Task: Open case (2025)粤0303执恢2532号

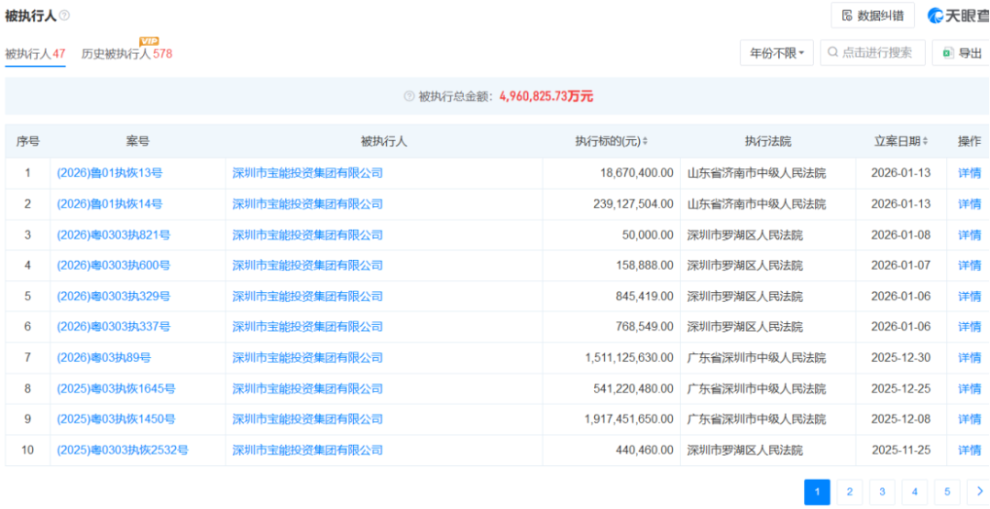Action: pos(122,449)
